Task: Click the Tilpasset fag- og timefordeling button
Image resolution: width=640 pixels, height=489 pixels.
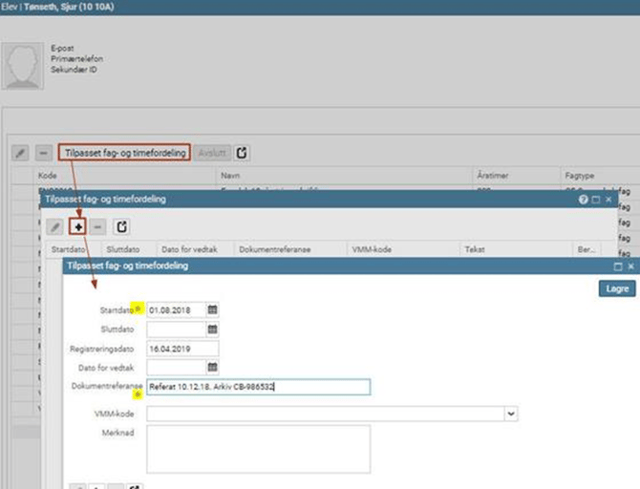Action: 123,153
